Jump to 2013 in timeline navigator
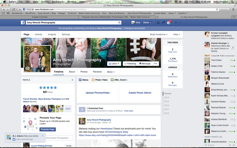This screenshot has height=148, width=237. pyautogui.click(x=167, y=101)
